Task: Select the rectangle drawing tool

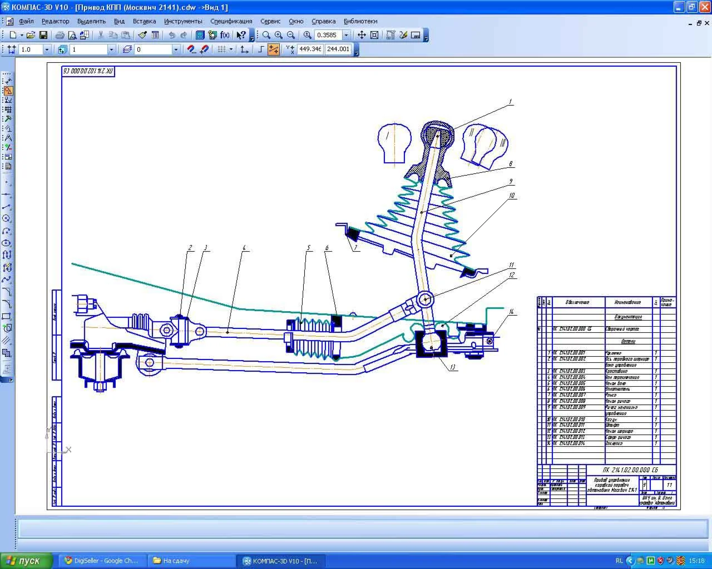Action: point(7,316)
